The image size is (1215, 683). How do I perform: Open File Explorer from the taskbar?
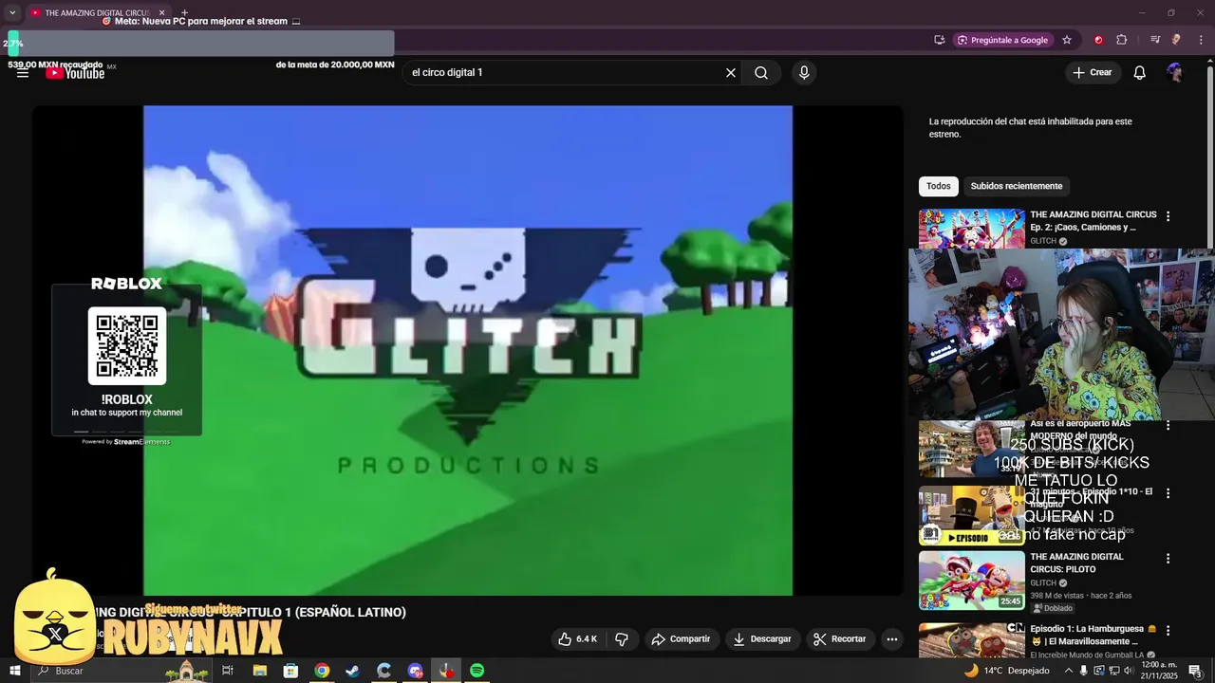[x=259, y=671]
